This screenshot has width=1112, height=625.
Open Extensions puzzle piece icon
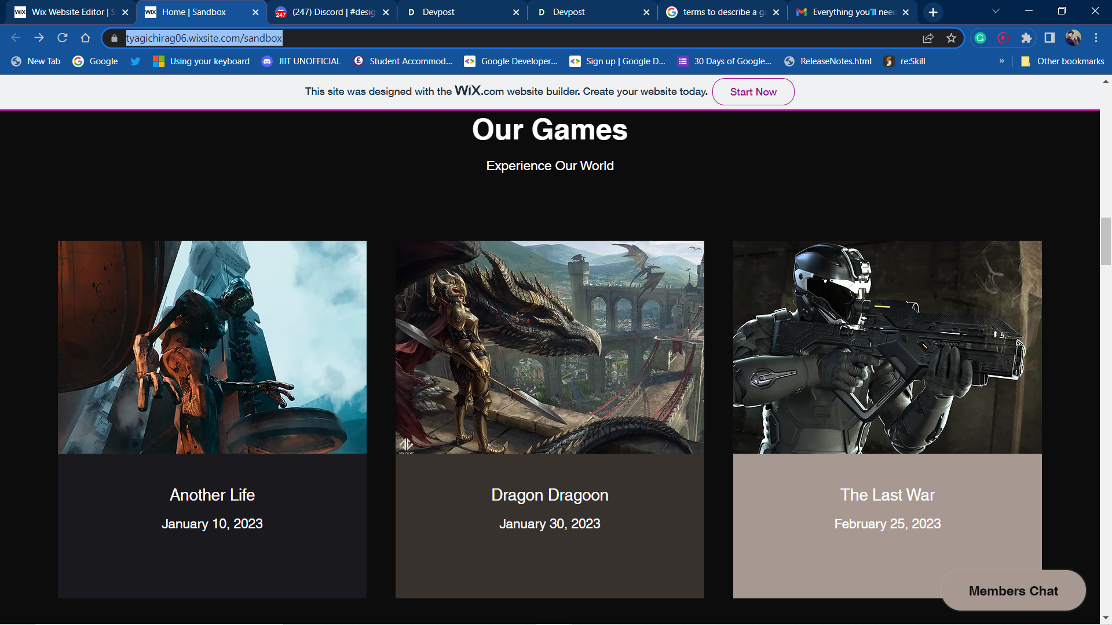1026,38
